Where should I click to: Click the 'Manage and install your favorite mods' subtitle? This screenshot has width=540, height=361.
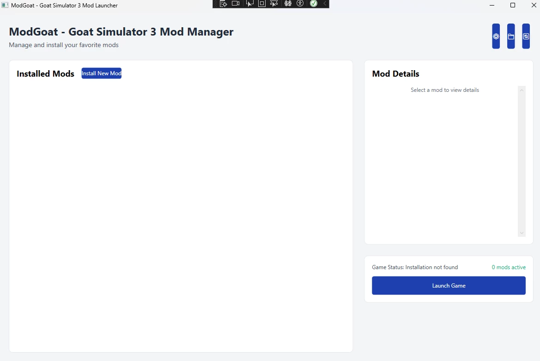[x=64, y=45]
